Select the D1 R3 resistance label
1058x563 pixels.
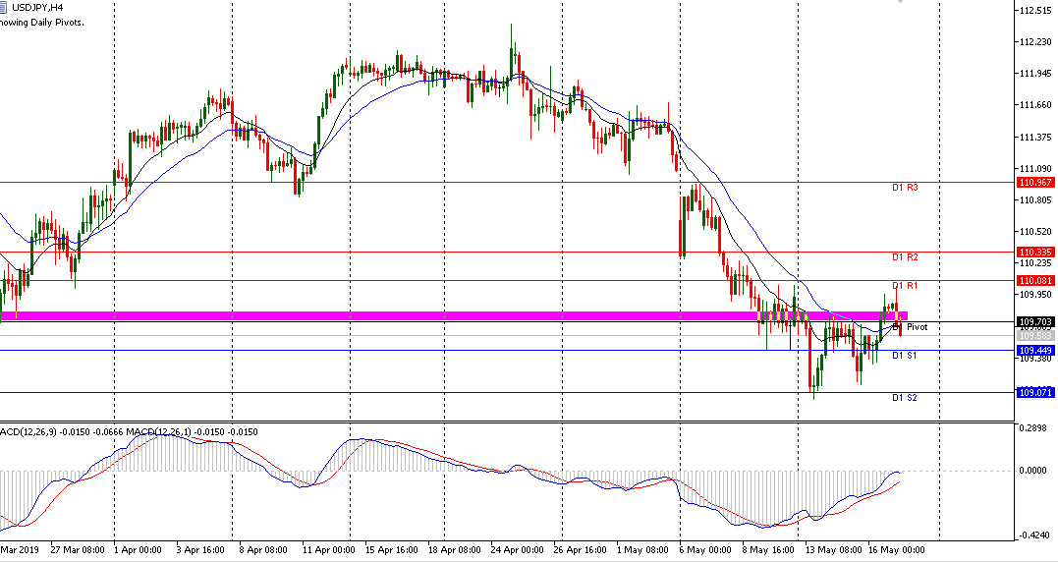(905, 187)
